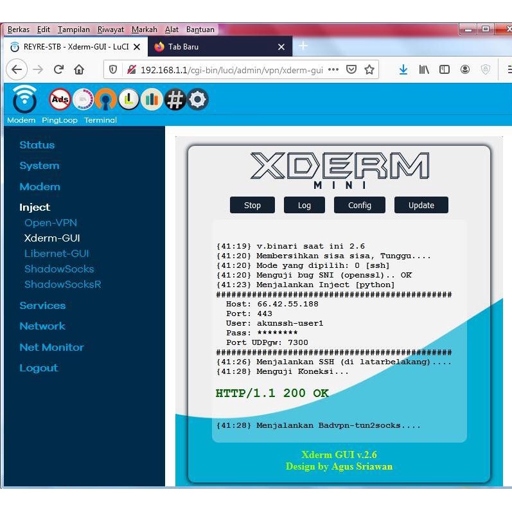Open the Bantuan menu
Viewport: 512px width, 512px height.
[x=200, y=30]
